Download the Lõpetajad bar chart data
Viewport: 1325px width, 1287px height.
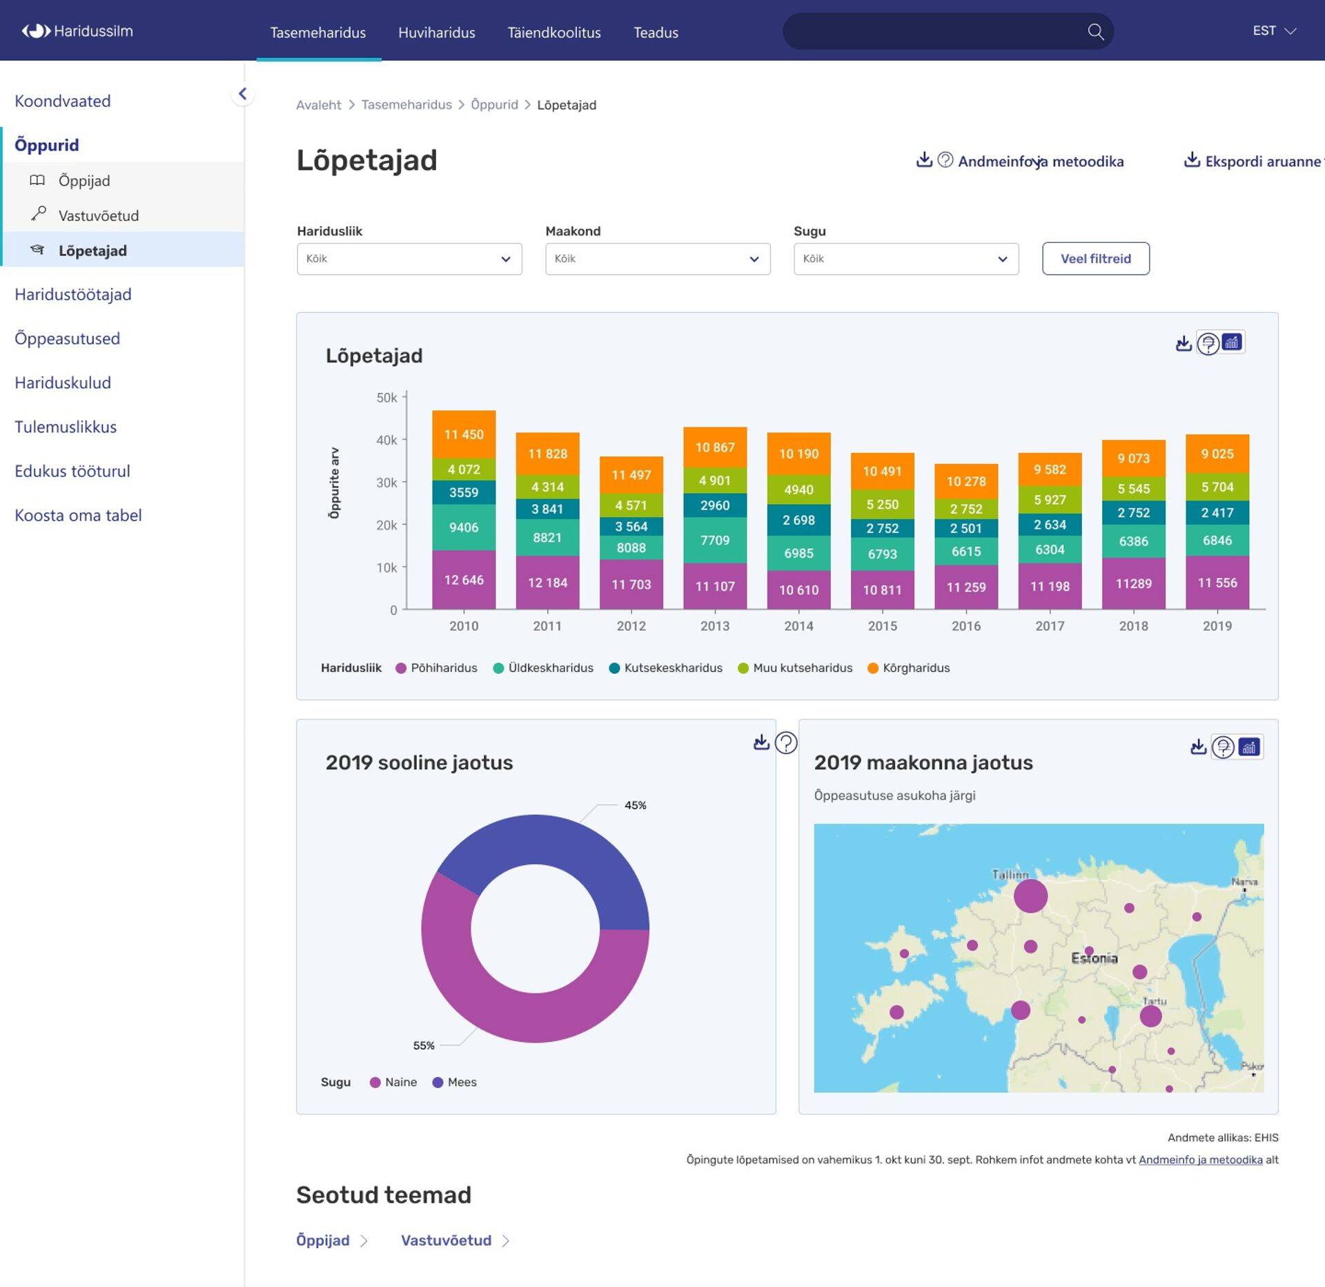1183,343
